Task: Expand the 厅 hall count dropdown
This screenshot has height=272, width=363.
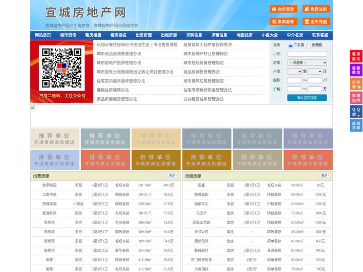Action: tap(315, 72)
